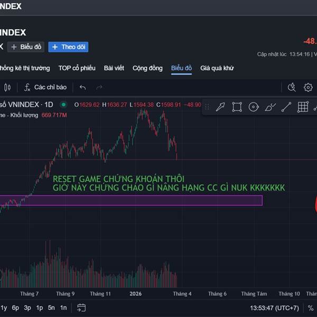Select the trend line tool
Image resolution: width=317 pixels, height=317 pixels.
[286, 107]
